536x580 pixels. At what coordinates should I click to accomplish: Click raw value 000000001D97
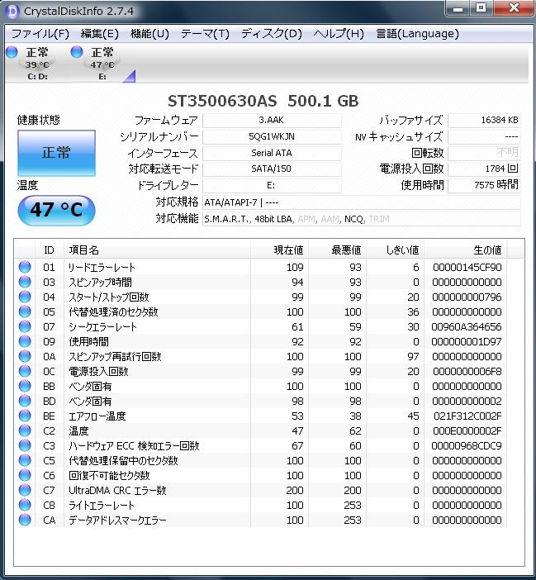pos(467,341)
